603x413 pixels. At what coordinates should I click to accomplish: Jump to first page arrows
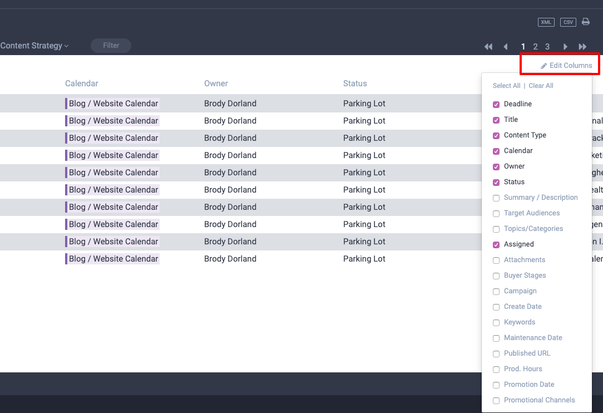(x=488, y=47)
